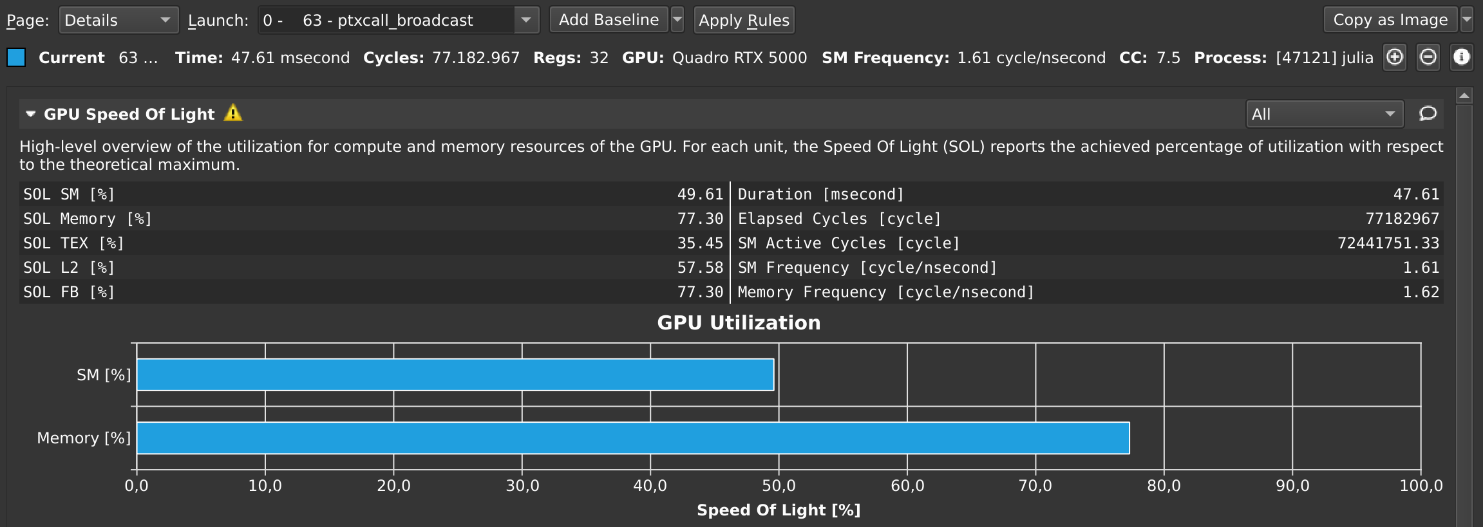The image size is (1483, 527).
Task: Select the SOL Memory [%] row
Action: (x=373, y=219)
